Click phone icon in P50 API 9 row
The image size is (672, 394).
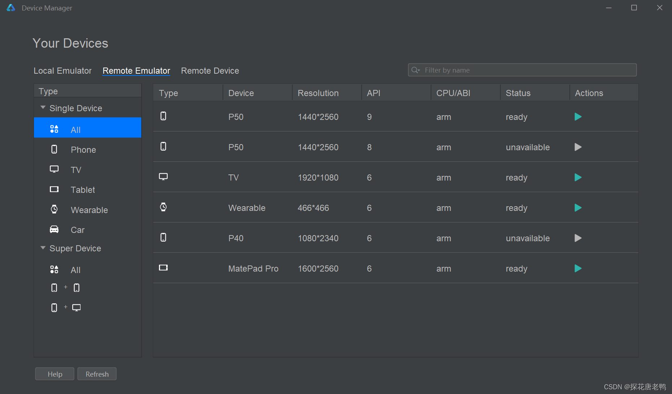(163, 116)
